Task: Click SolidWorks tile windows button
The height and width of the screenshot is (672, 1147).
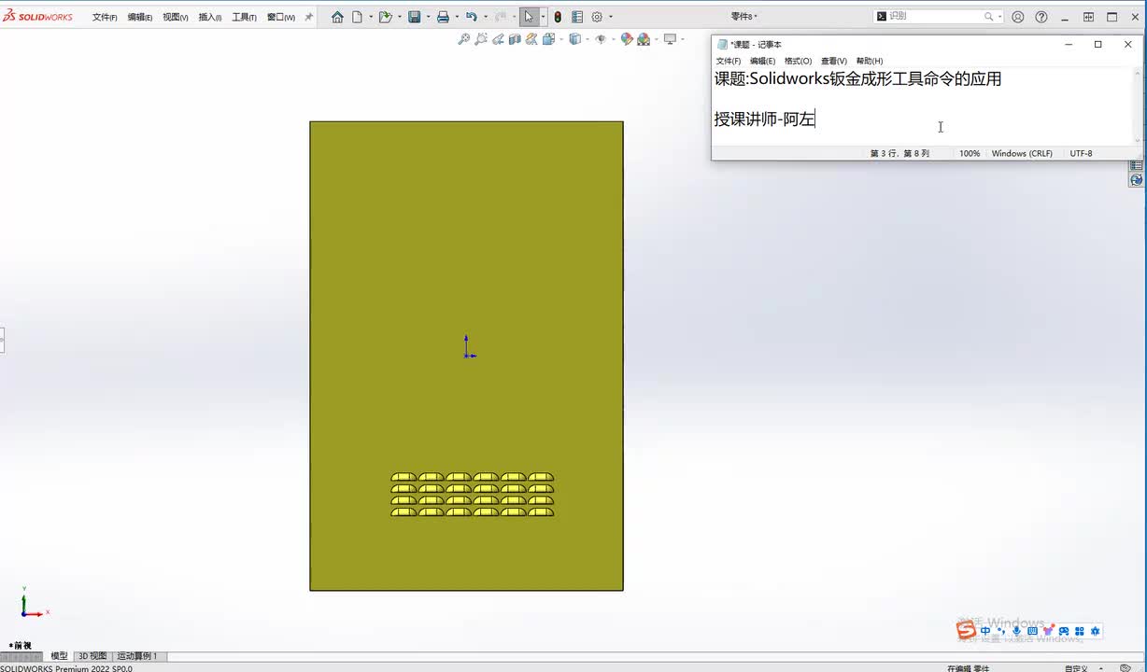Action: 1089,17
